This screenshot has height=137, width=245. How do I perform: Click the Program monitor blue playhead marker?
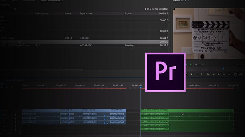tap(223, 68)
